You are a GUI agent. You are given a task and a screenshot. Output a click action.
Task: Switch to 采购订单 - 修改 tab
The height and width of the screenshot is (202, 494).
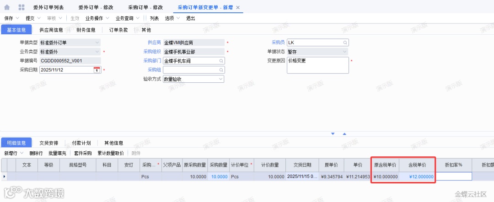145,7
